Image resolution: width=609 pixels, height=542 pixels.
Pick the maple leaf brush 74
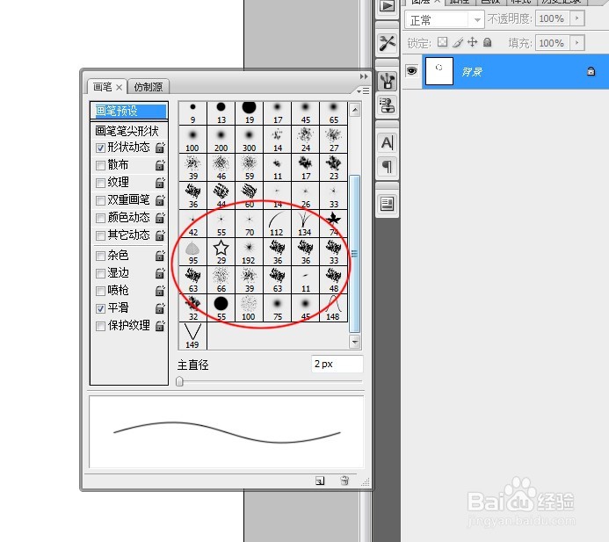pyautogui.click(x=333, y=224)
